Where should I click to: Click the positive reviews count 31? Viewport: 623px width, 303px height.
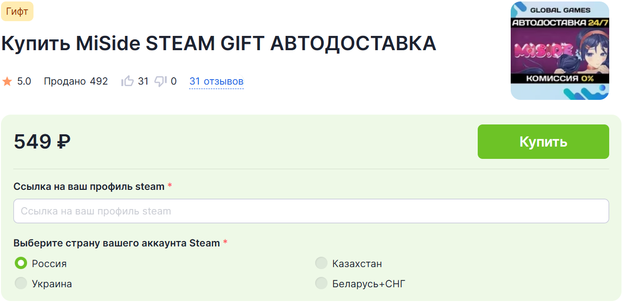pos(143,82)
